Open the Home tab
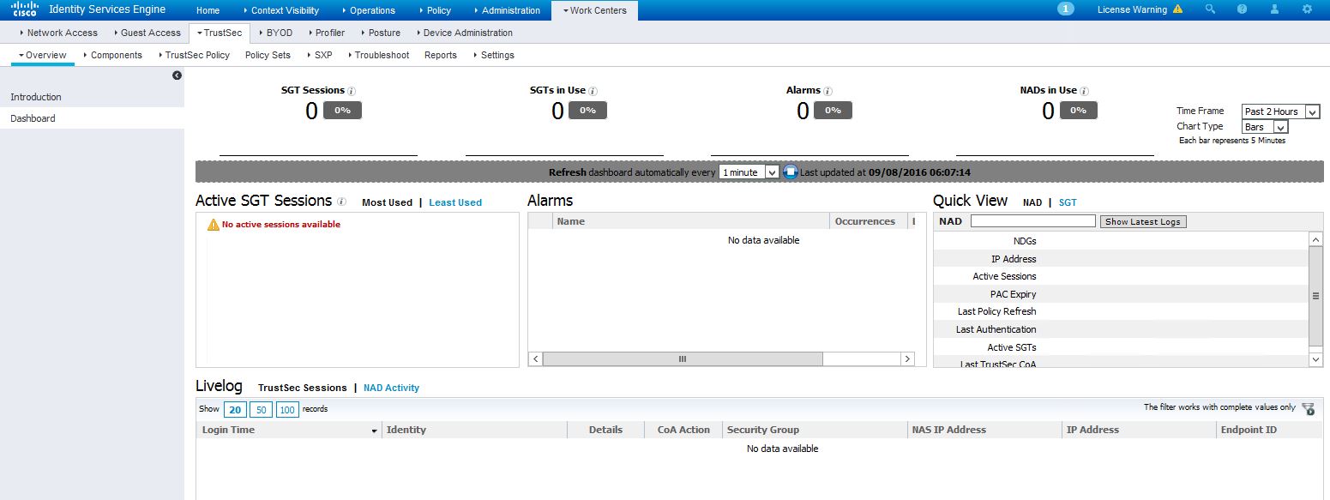Screen dimensions: 1330x500 coord(208,10)
